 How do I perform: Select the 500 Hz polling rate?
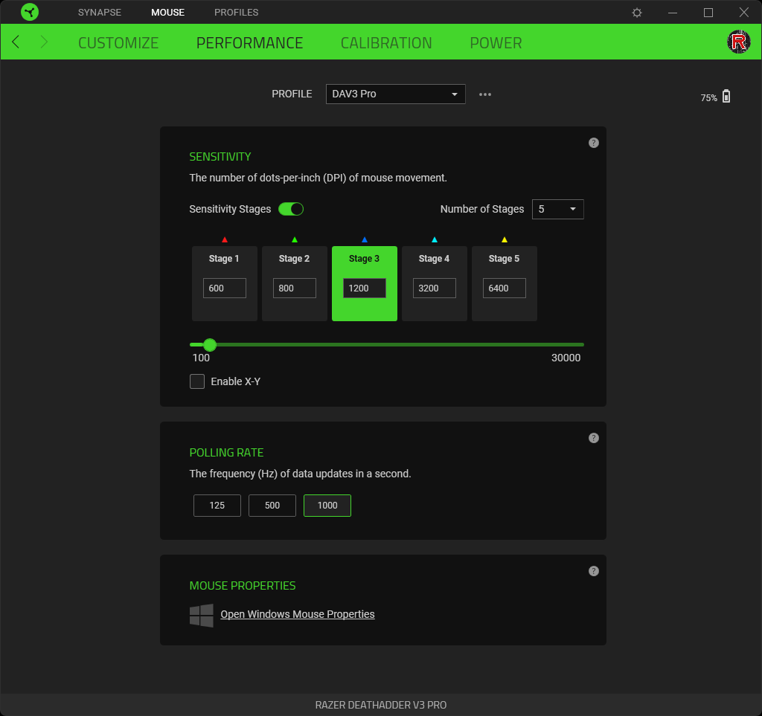coord(272,506)
